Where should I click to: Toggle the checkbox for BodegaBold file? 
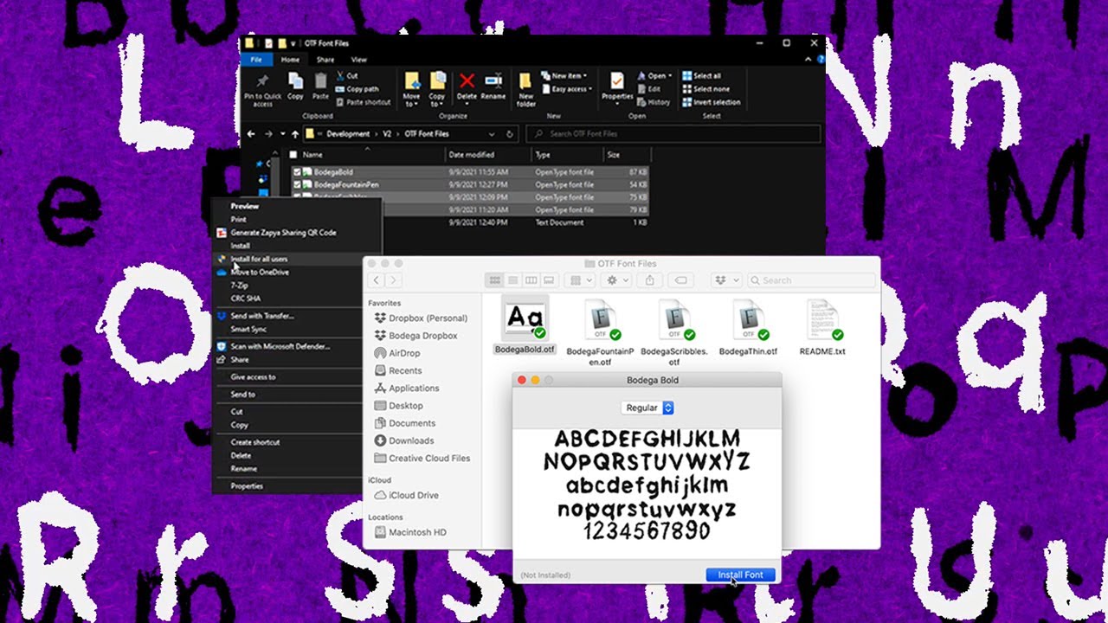pos(297,172)
